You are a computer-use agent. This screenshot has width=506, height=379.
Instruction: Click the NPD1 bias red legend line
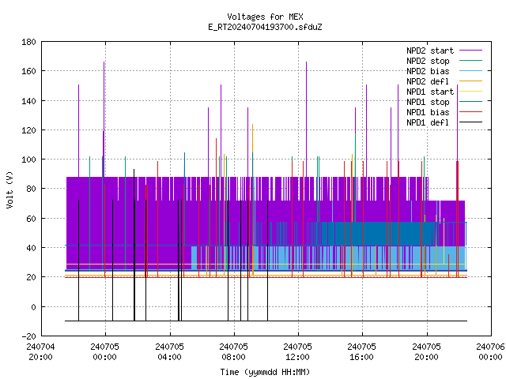470,112
